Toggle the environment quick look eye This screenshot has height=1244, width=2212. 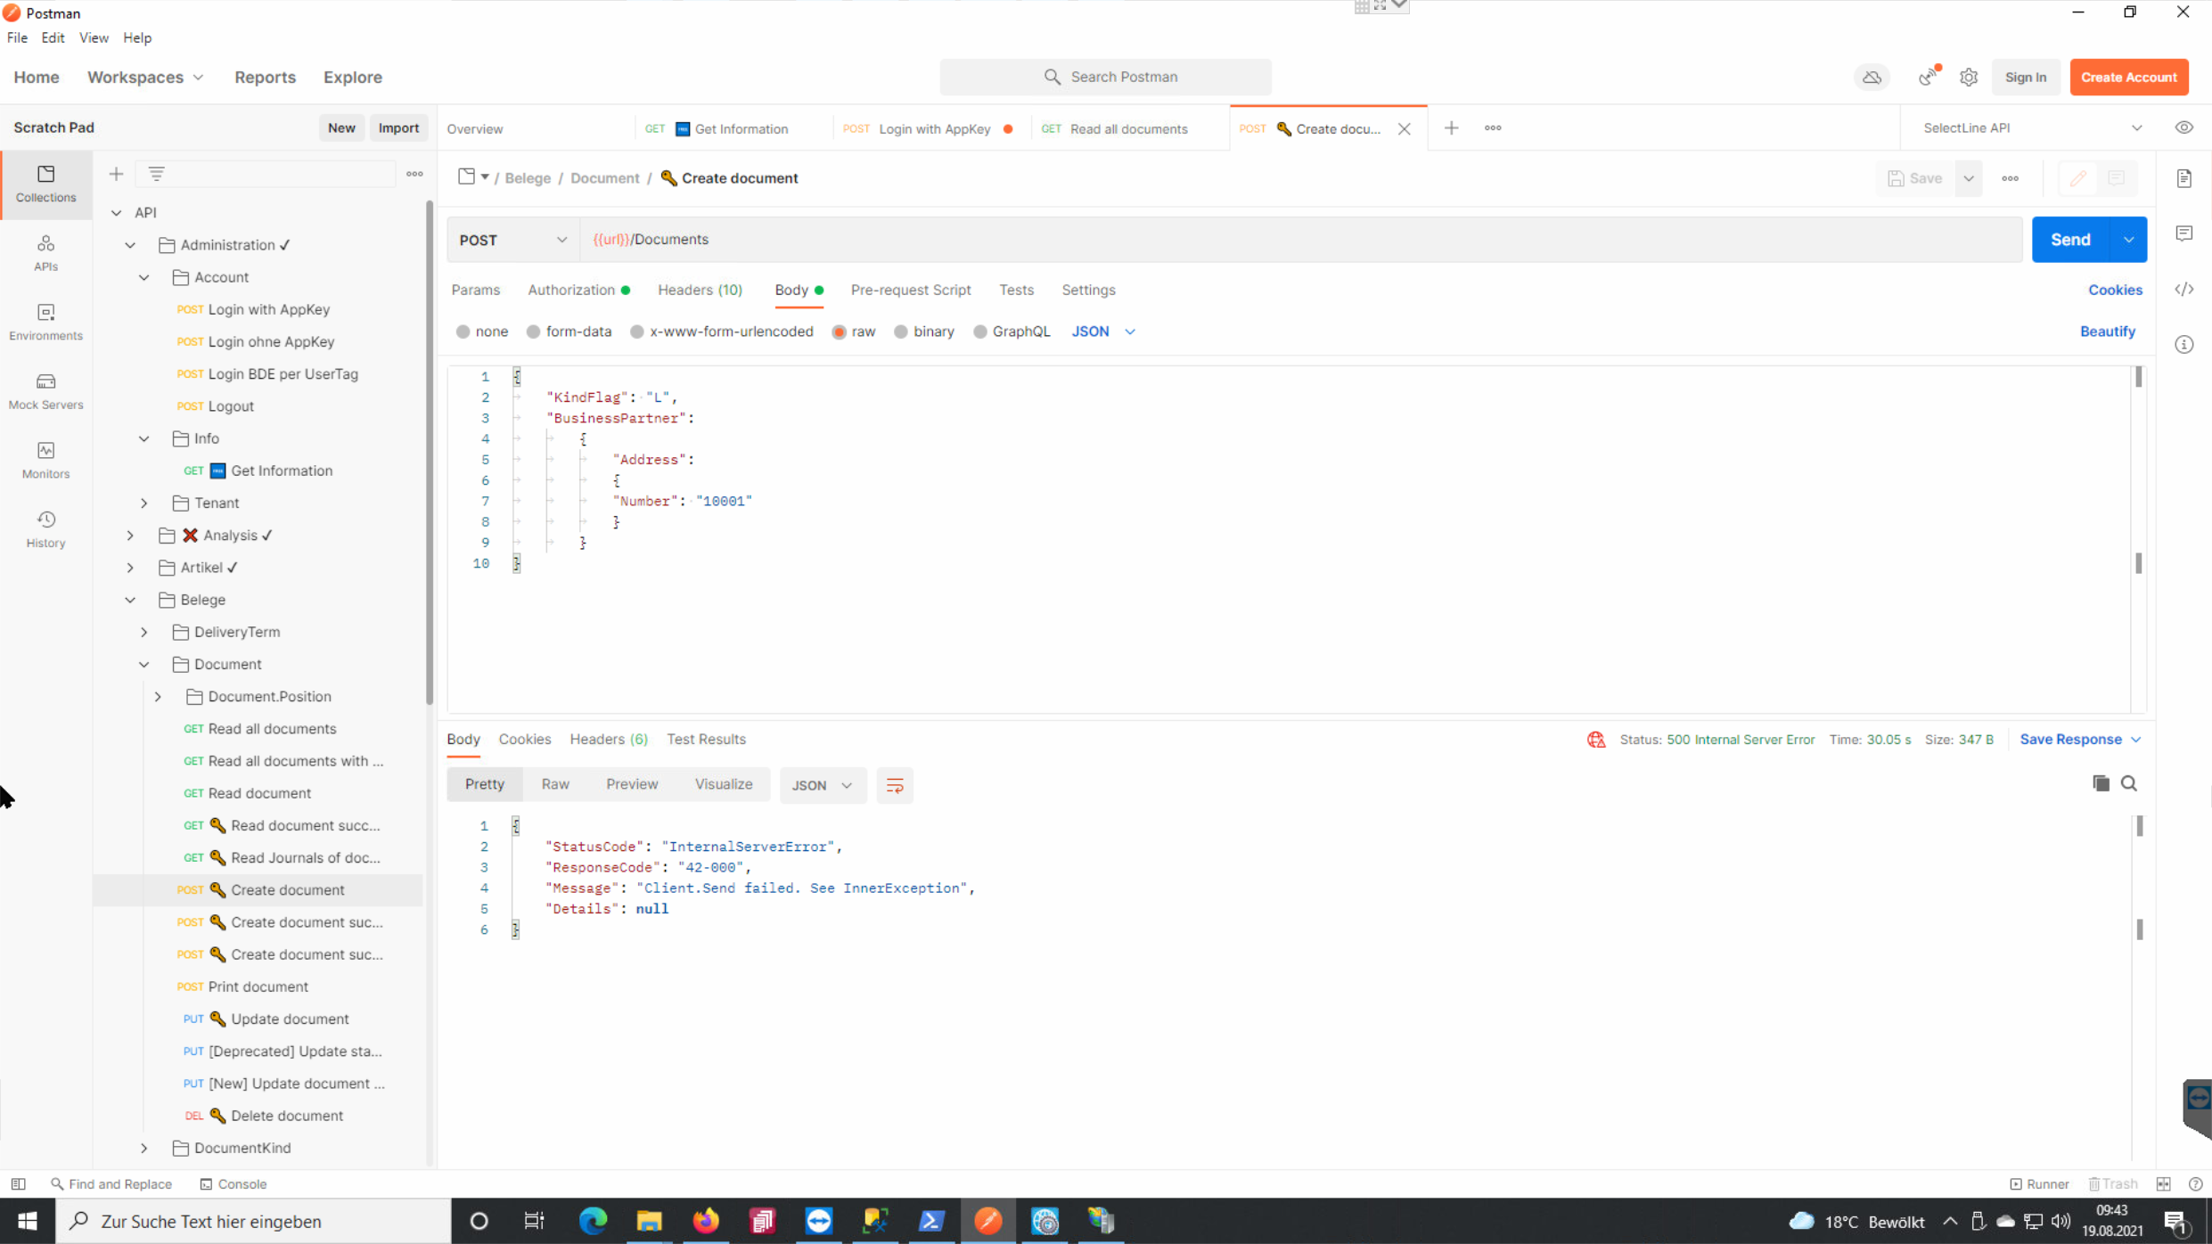[x=2184, y=127]
